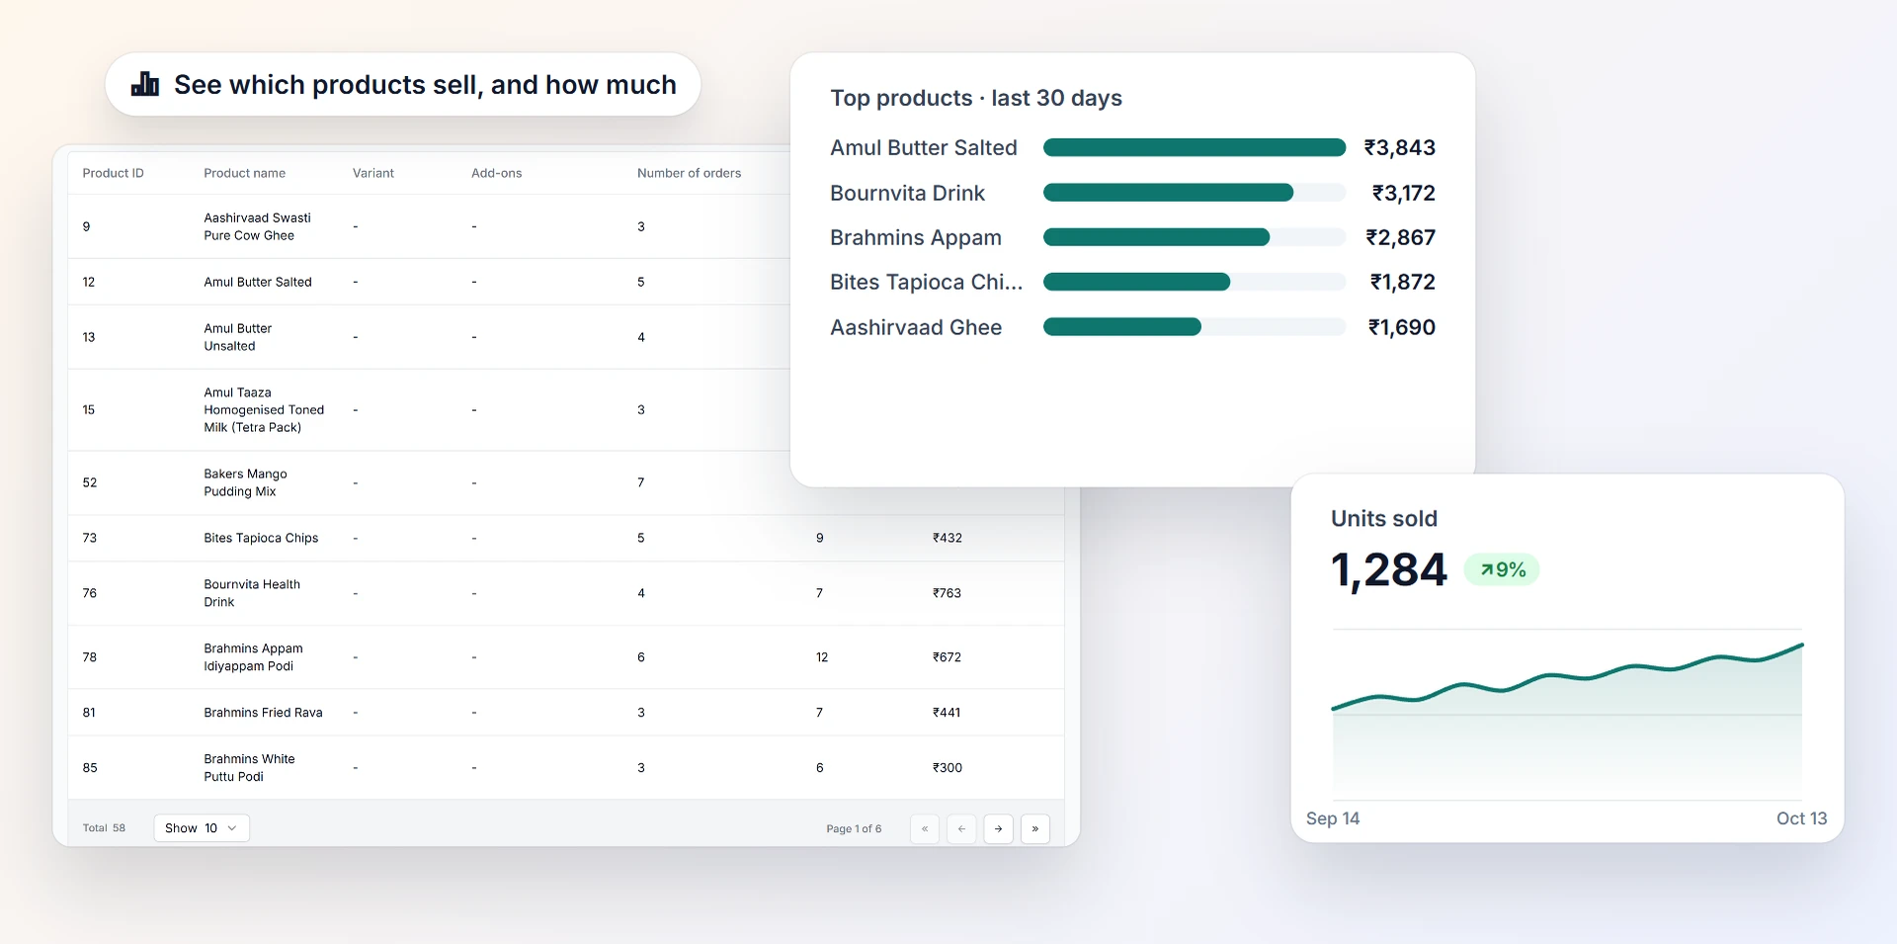Click the Amul Butter Salted progress bar
The width and height of the screenshot is (1897, 944).
tap(1195, 147)
